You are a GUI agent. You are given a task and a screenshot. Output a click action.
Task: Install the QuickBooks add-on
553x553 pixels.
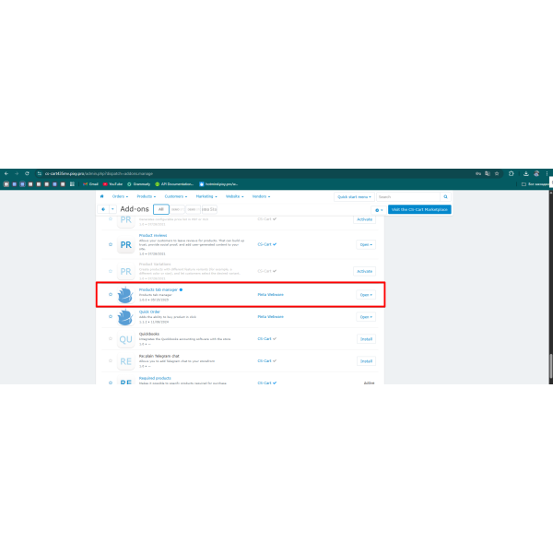click(x=366, y=339)
